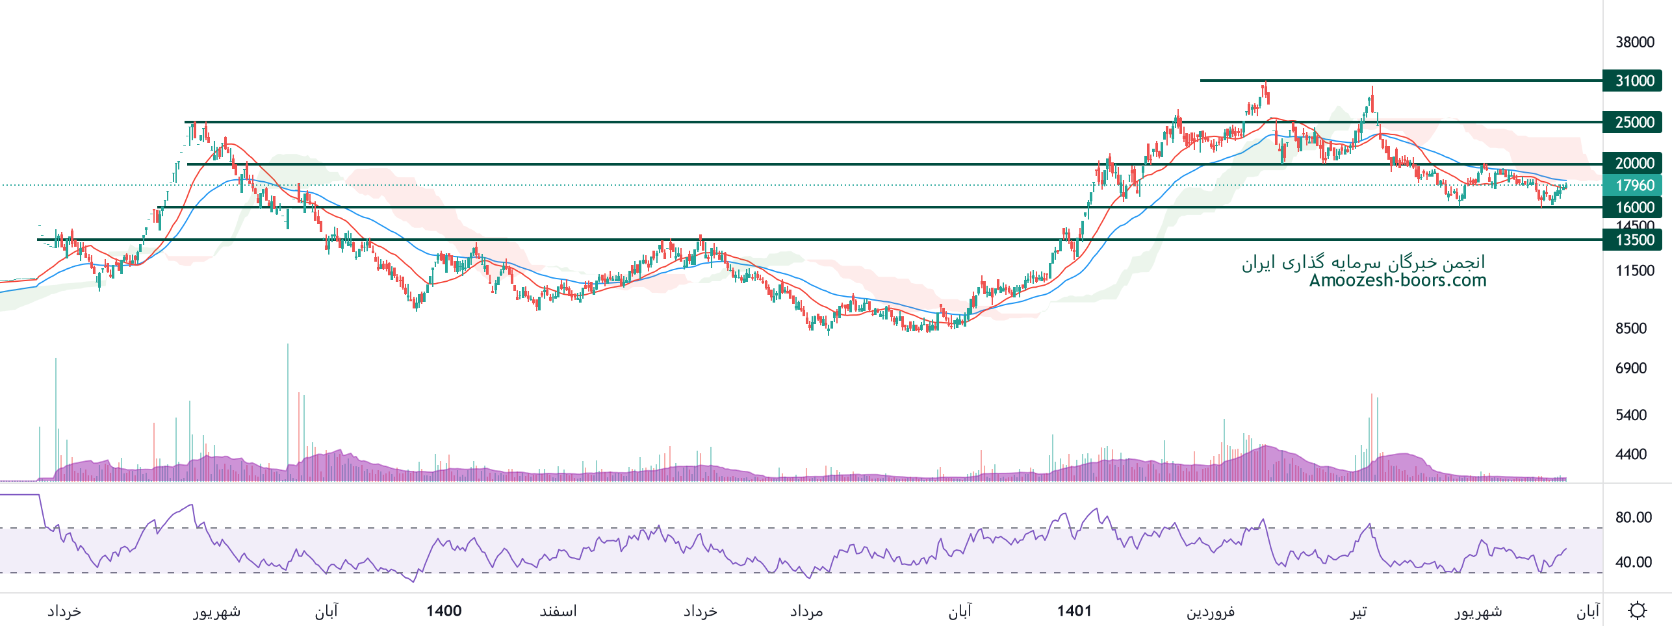Select the RSI 80.00 scale value

1633,518
